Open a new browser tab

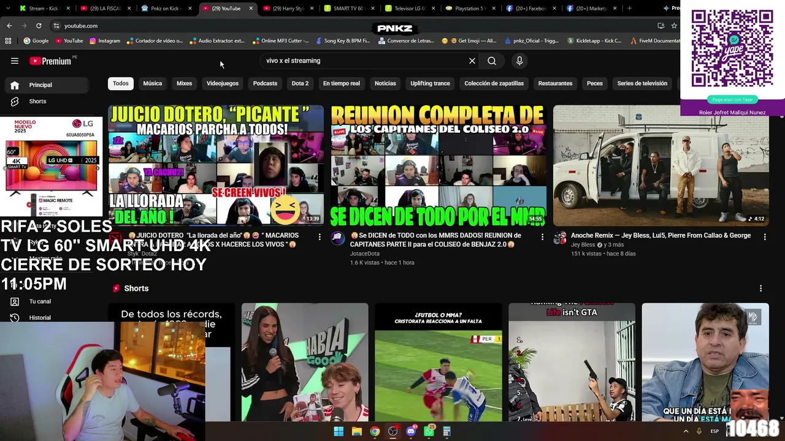629,9
